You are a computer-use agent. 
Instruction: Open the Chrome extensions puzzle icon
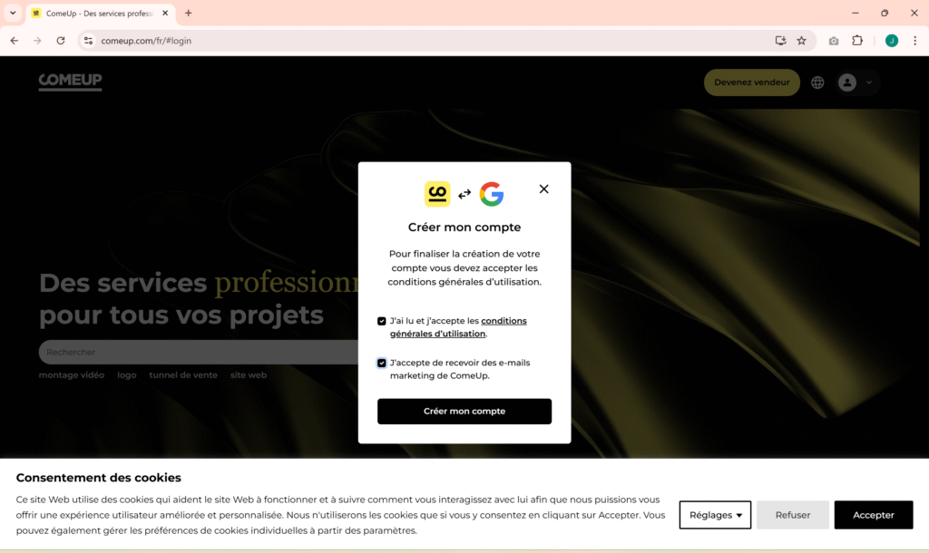coord(857,41)
